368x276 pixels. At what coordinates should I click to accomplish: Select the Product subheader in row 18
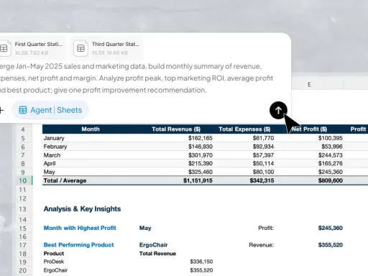[54, 254]
